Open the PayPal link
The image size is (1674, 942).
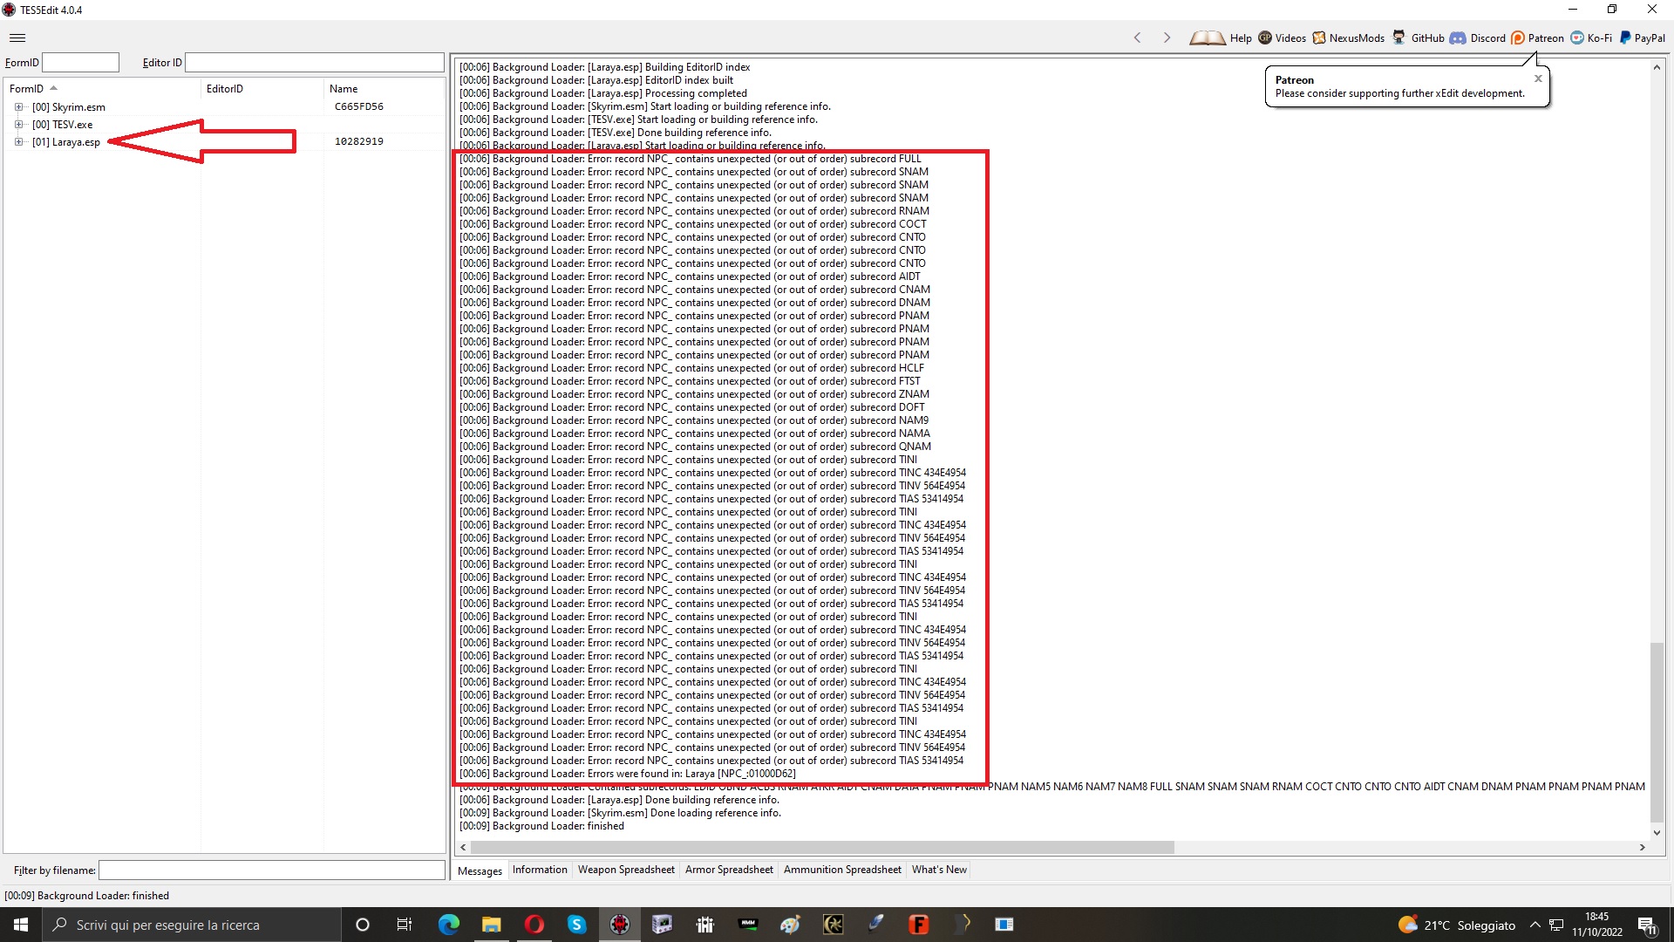(1642, 38)
